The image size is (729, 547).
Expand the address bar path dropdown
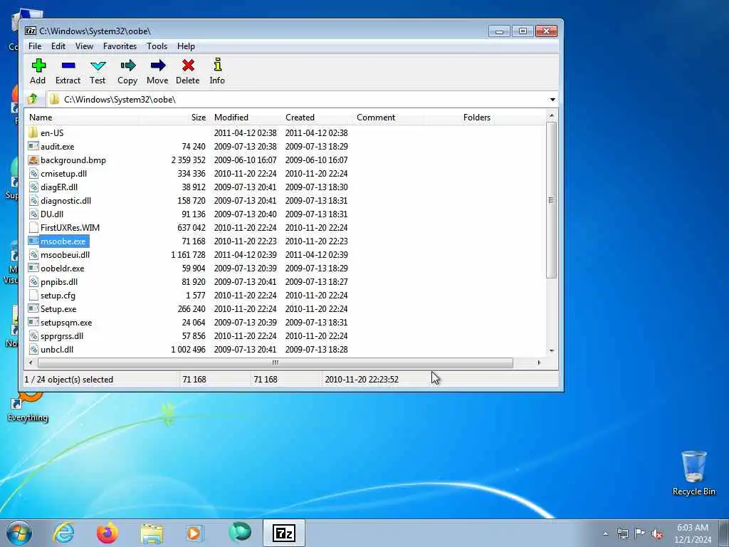(552, 100)
